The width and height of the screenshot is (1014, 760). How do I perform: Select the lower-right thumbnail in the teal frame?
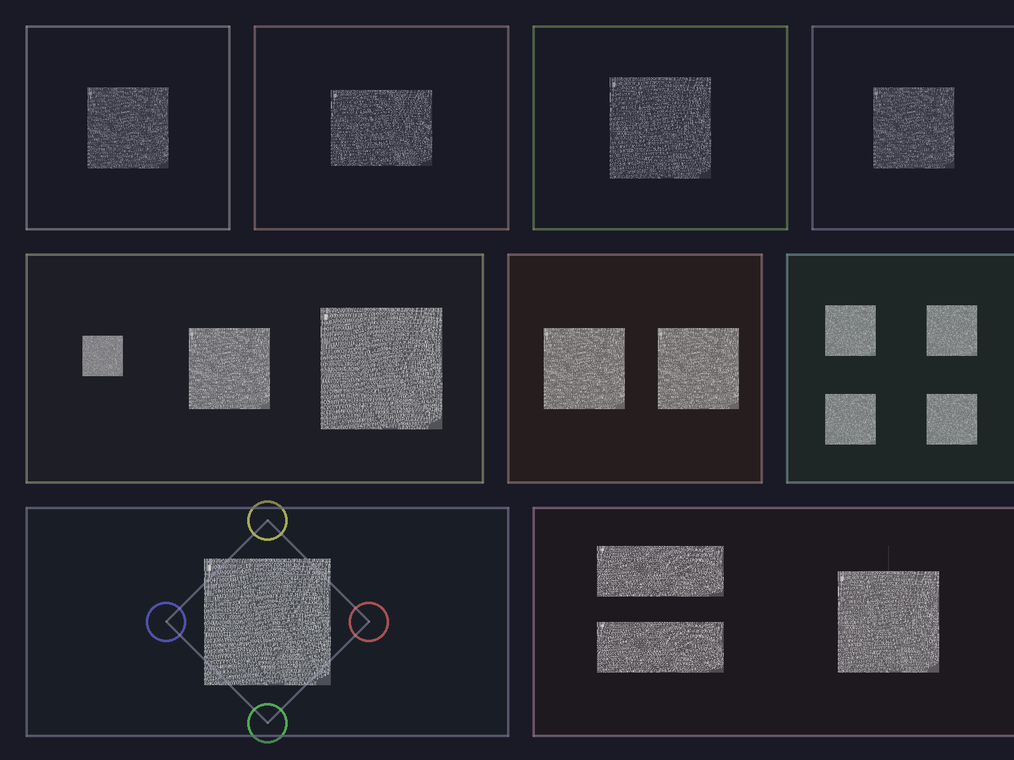(952, 419)
